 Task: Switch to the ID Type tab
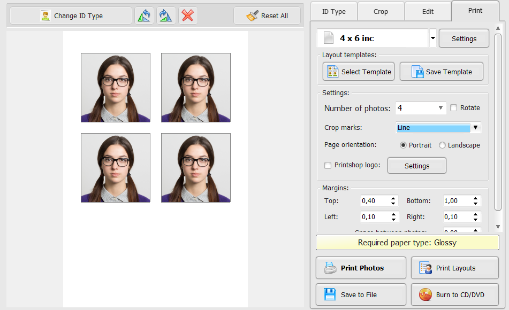333,12
